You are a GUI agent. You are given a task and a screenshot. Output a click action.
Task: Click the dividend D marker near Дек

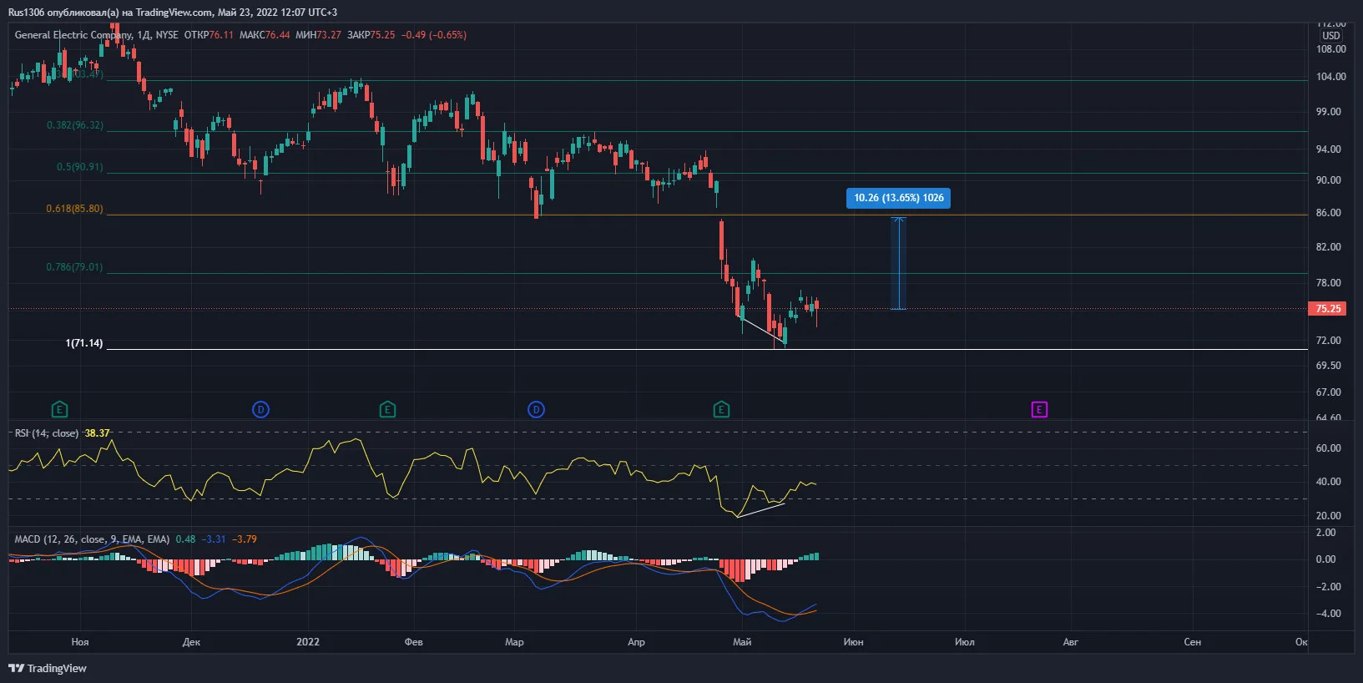point(260,409)
